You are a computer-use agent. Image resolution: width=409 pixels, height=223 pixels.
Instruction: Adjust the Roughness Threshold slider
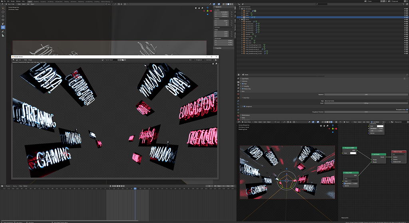(366, 112)
